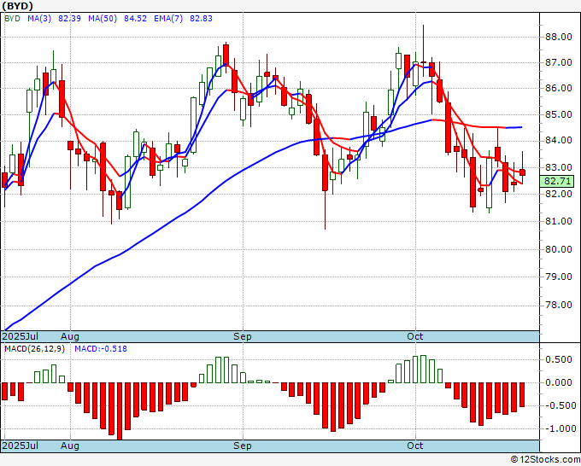The width and height of the screenshot is (581, 466).
Task: Open the 12Stocks.com copyright link
Action: [x=545, y=460]
